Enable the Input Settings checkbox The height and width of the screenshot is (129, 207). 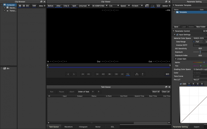tap(177, 35)
